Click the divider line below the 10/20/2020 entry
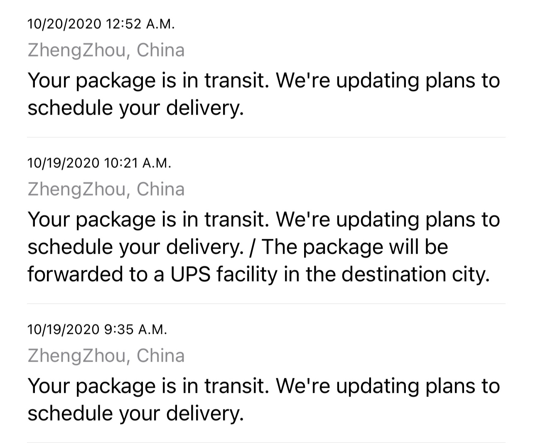The width and height of the screenshot is (533, 443). 266,137
